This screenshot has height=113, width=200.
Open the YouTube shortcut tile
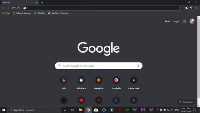pyautogui.click(x=81, y=100)
